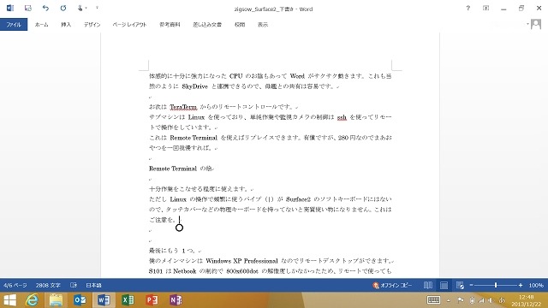The image size is (548, 308).
Task: Click the zoom slider handle
Action: pyautogui.click(x=496, y=285)
